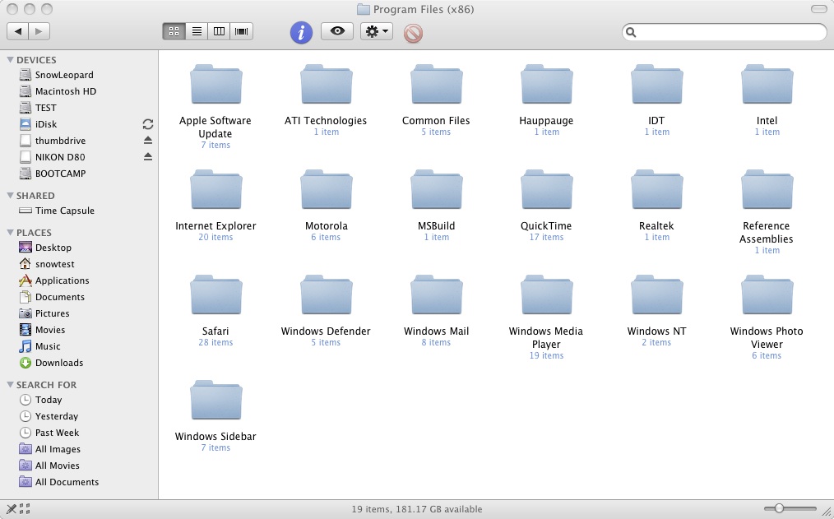Click the Quick Look eye icon

[x=336, y=31]
